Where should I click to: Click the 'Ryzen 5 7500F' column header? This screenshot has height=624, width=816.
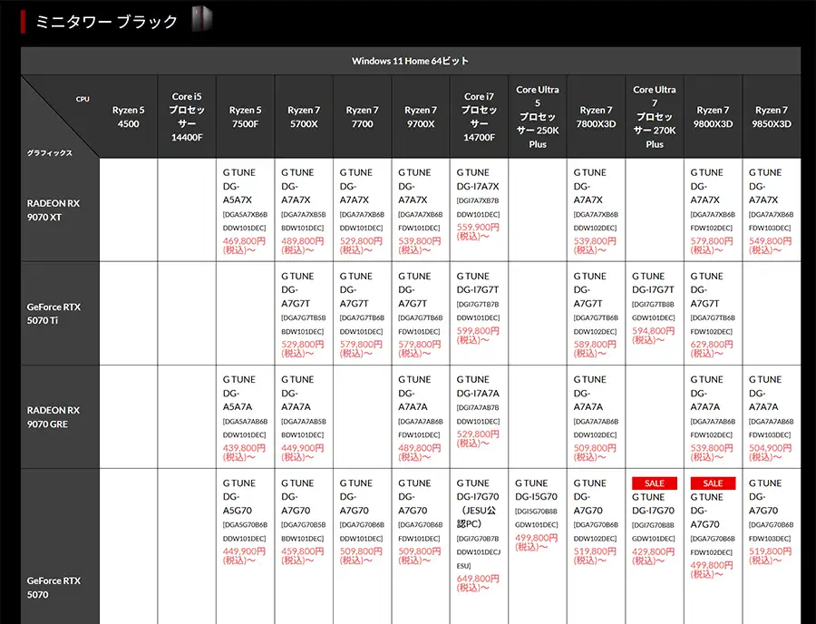point(245,117)
